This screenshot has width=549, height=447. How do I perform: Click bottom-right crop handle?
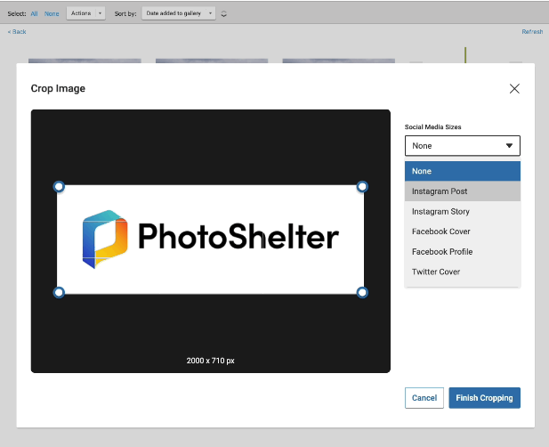362,292
